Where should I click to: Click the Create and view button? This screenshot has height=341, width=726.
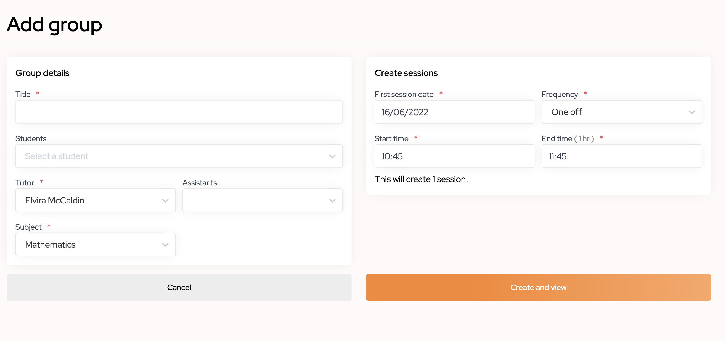point(538,287)
